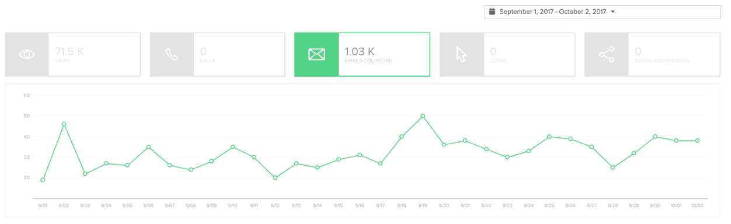This screenshot has width=731, height=224.
Task: Click the envelope icon for Emails Collected
Action: pos(316,55)
